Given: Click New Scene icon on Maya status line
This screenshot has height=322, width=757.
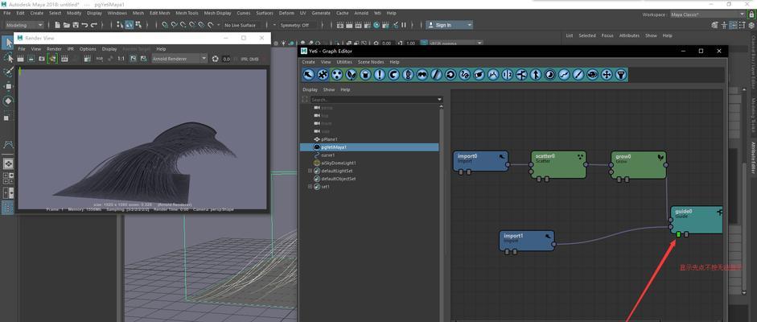Looking at the screenshot, I should [x=58, y=25].
